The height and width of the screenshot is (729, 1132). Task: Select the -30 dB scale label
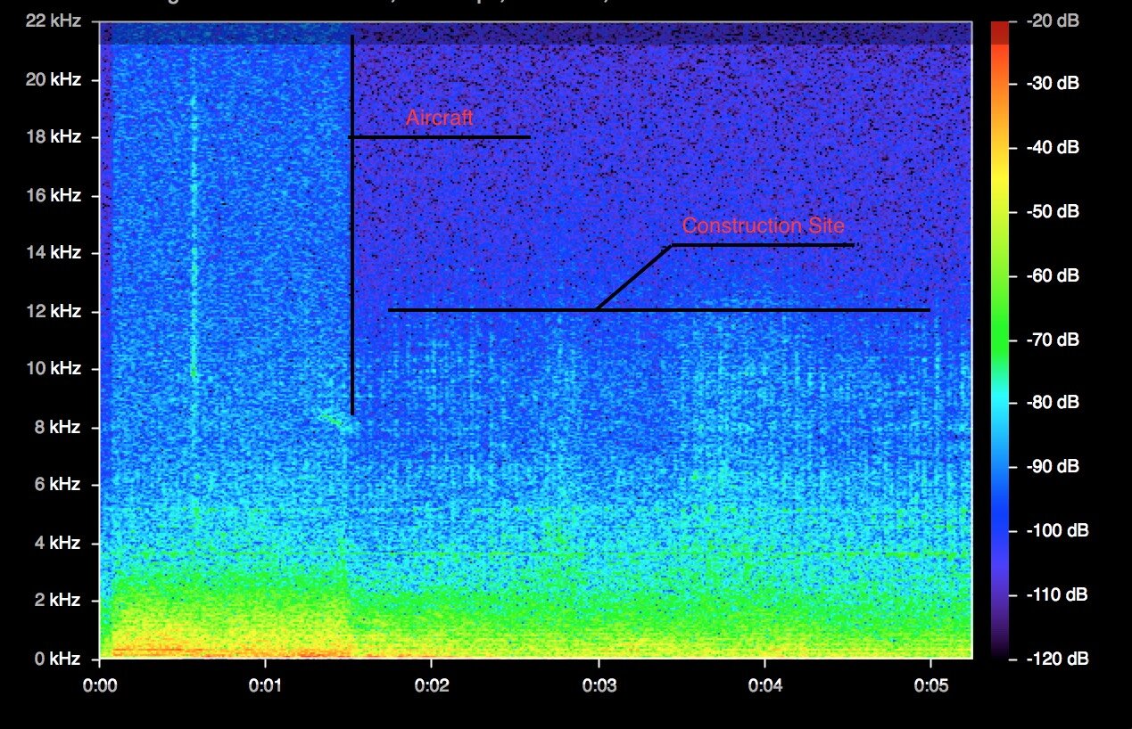1054,84
